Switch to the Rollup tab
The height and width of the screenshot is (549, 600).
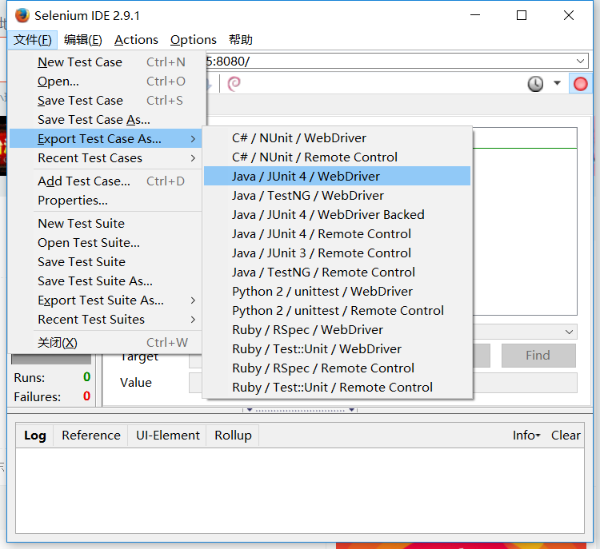233,435
